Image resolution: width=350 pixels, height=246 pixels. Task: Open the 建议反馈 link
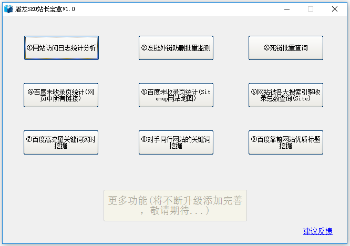click(x=317, y=231)
